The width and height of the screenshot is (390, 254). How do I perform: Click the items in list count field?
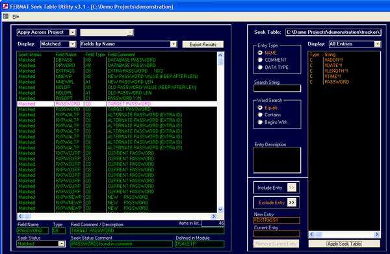click(x=213, y=223)
